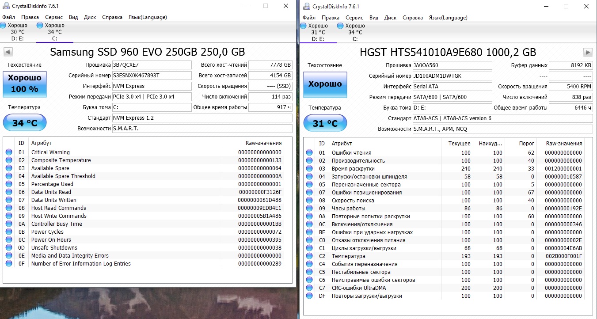Open Язык(Language) menu in left window
This screenshot has width=597, height=319.
click(x=147, y=17)
